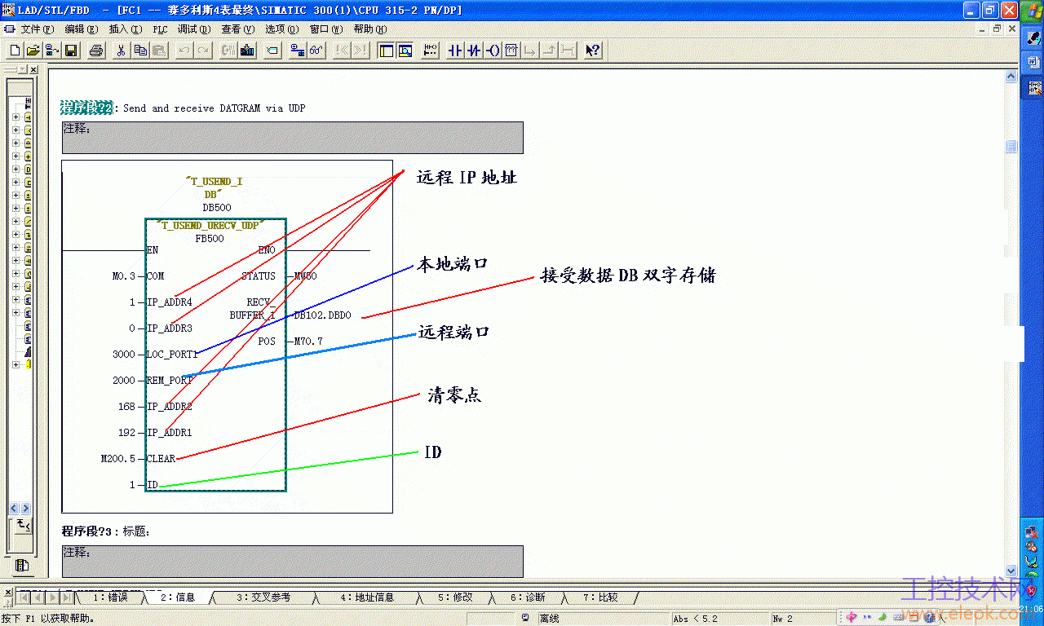
Task: Open the PLC menu
Action: click(x=161, y=29)
